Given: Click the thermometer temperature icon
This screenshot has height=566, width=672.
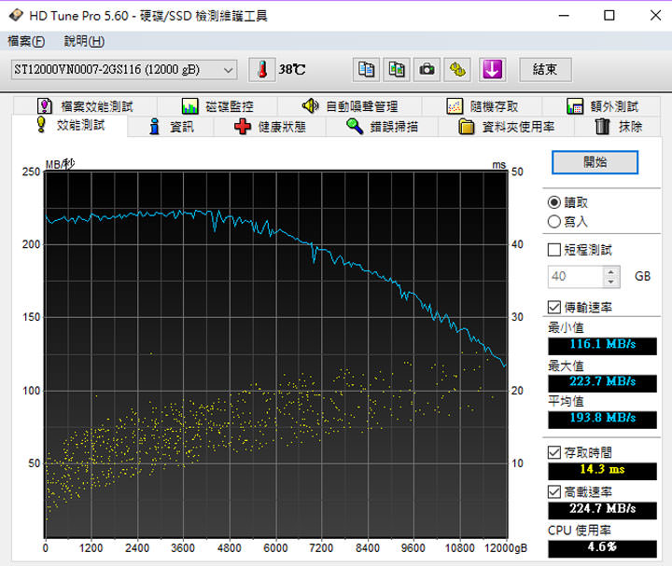Looking at the screenshot, I should pyautogui.click(x=262, y=69).
